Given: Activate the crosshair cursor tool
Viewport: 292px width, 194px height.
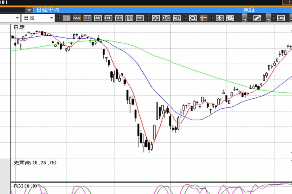Looking at the screenshot, I should point(203,18).
